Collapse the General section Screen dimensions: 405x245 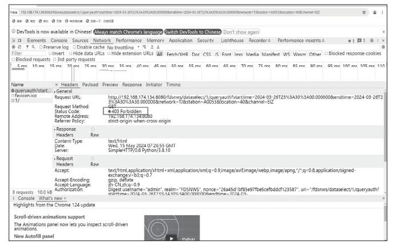55,91
